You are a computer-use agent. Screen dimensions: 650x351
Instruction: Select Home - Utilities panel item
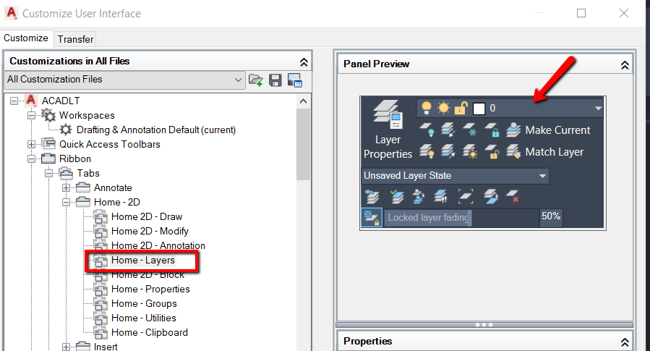point(143,318)
